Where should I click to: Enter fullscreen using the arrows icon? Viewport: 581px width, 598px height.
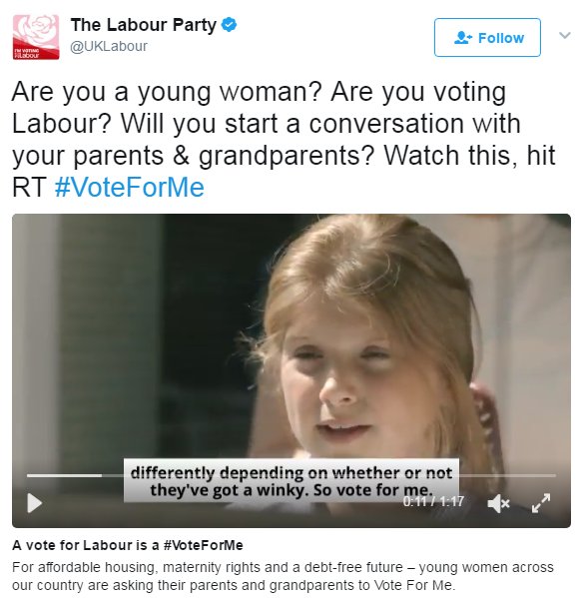tap(541, 503)
